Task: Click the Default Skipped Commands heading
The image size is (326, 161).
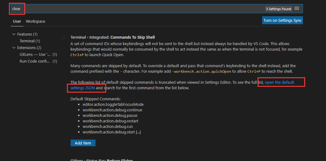Action: [x=95, y=99]
